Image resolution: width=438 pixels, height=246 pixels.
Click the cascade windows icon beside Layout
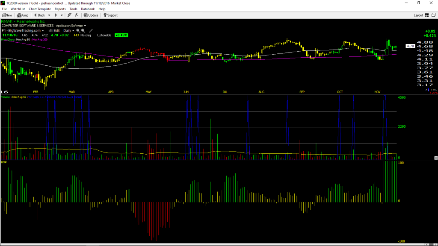(434, 15)
